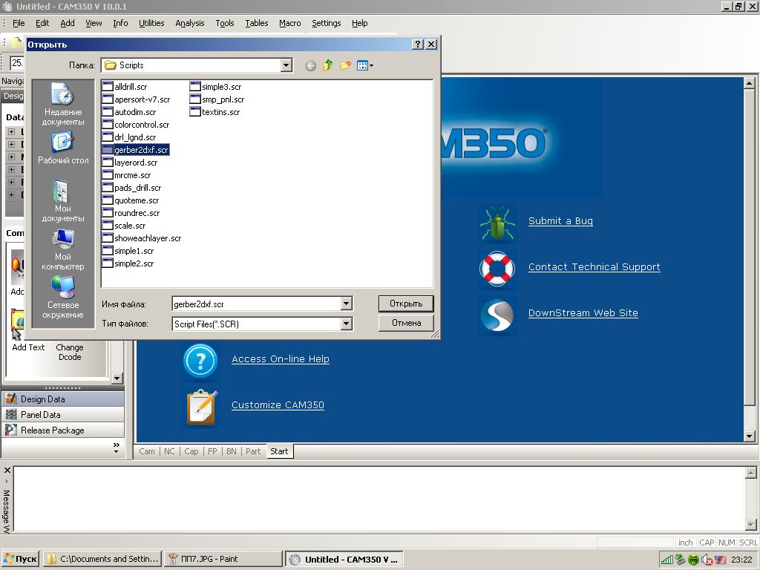Select the textins.scr file
The image size is (760, 570).
click(x=214, y=112)
